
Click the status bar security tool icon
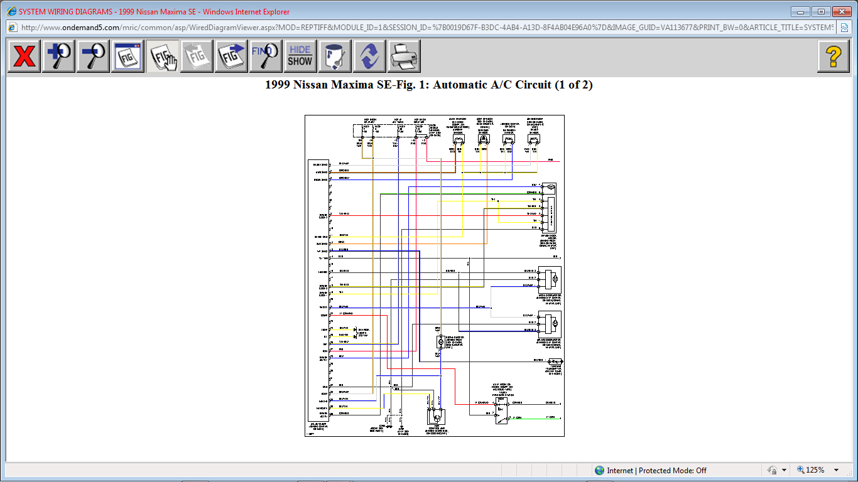pos(771,470)
